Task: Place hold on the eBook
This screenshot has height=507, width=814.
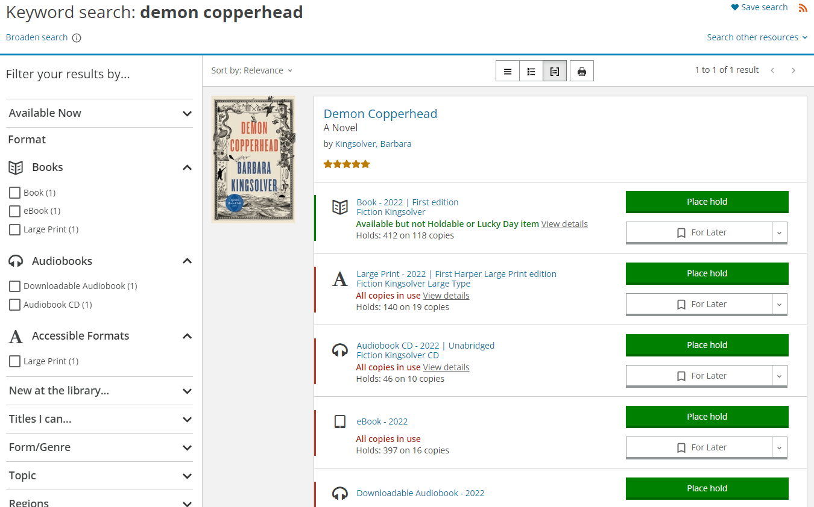Action: click(707, 417)
